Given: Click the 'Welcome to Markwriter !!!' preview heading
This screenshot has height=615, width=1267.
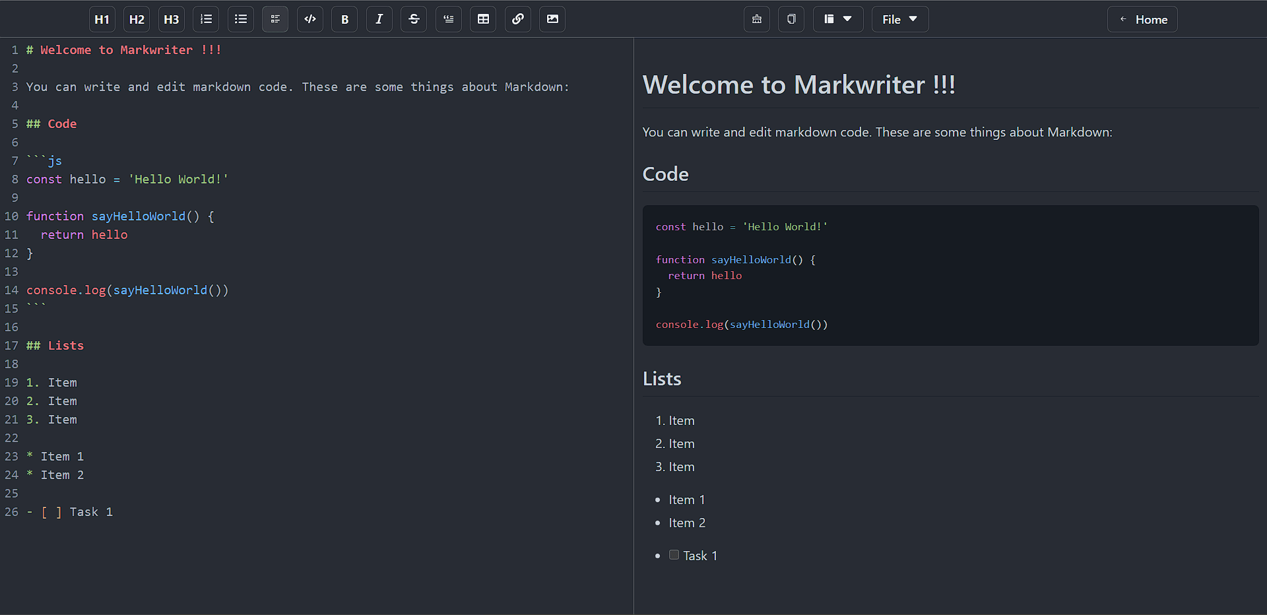Looking at the screenshot, I should (x=799, y=84).
